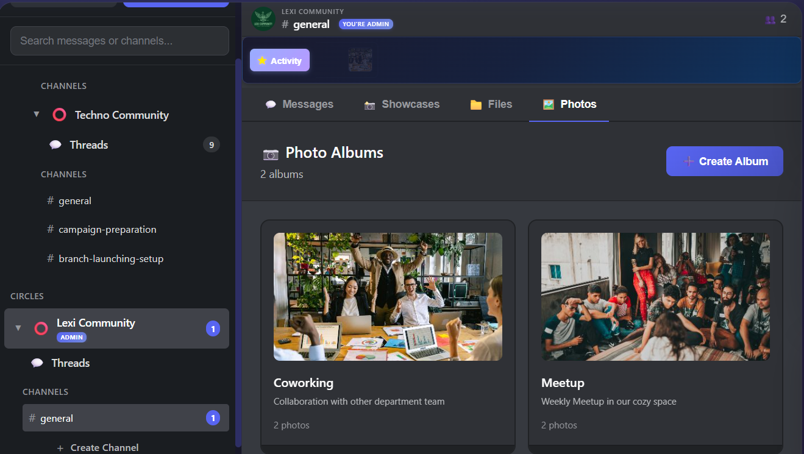Click the Techno Community circle icon
804x454 pixels.
tap(59, 115)
